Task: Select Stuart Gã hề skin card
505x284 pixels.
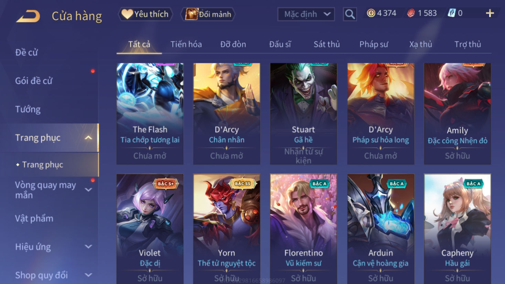Action: 303,114
